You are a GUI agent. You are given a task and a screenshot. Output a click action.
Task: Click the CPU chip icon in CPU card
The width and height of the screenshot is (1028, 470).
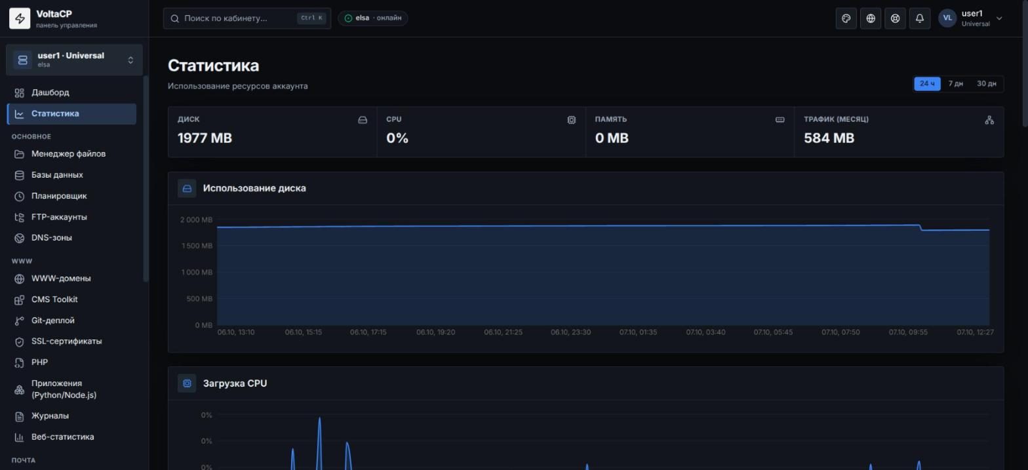[x=572, y=120]
